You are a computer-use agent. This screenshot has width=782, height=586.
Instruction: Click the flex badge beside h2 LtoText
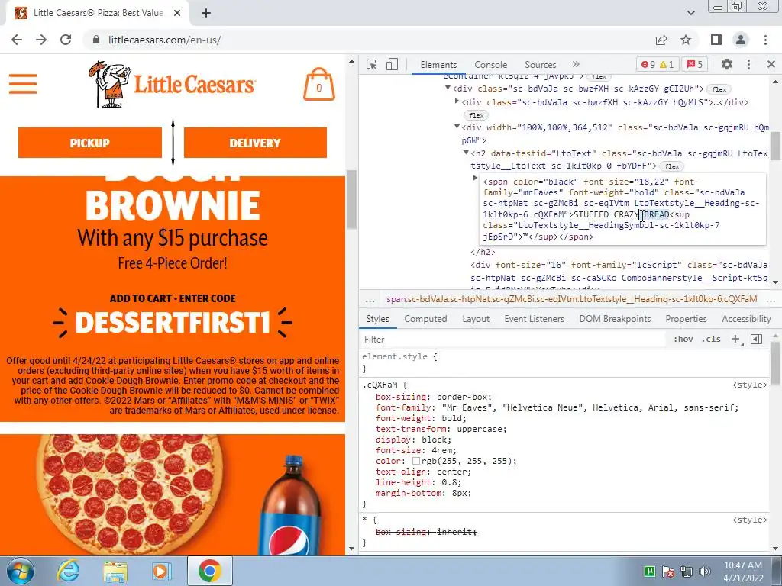[671, 166]
